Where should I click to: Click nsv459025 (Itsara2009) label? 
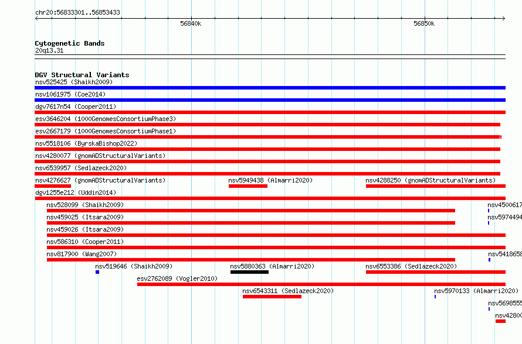tap(85, 217)
